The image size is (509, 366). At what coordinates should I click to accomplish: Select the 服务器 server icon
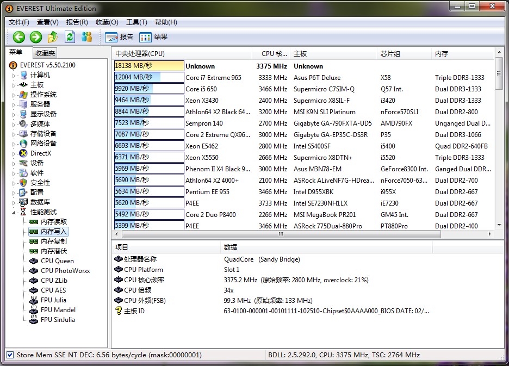coord(23,104)
